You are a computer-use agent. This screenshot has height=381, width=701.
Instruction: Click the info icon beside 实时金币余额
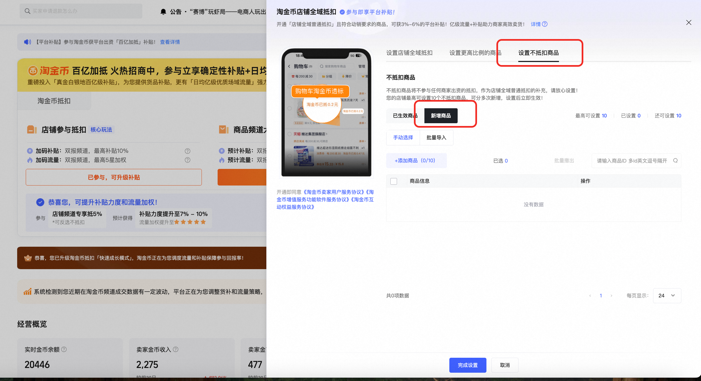click(x=64, y=349)
